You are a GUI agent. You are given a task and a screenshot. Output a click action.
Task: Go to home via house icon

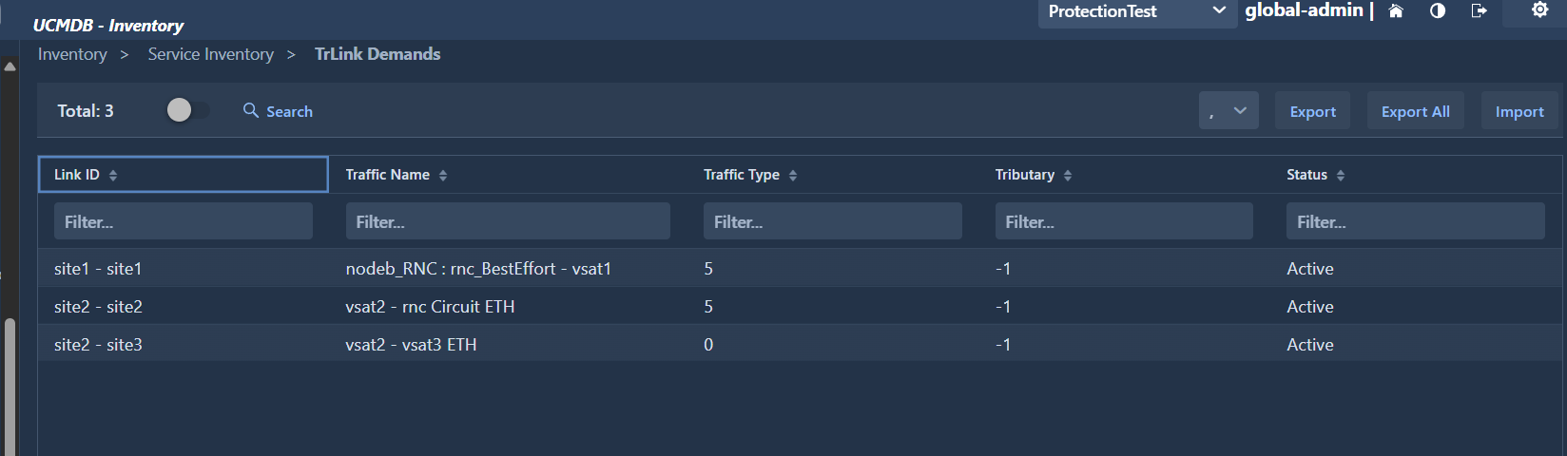click(x=1396, y=11)
